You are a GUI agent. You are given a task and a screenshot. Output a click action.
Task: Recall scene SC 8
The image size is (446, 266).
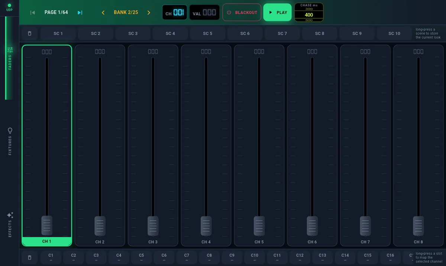[320, 33]
